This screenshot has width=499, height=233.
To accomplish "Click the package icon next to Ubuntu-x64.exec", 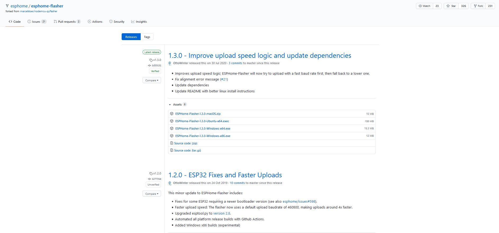I will coord(172,121).
